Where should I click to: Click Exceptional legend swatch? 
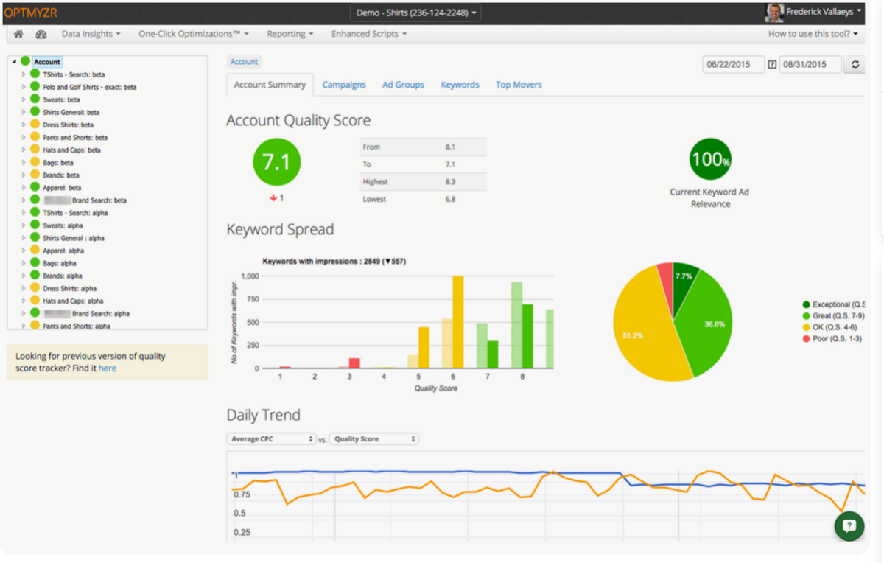coord(807,304)
